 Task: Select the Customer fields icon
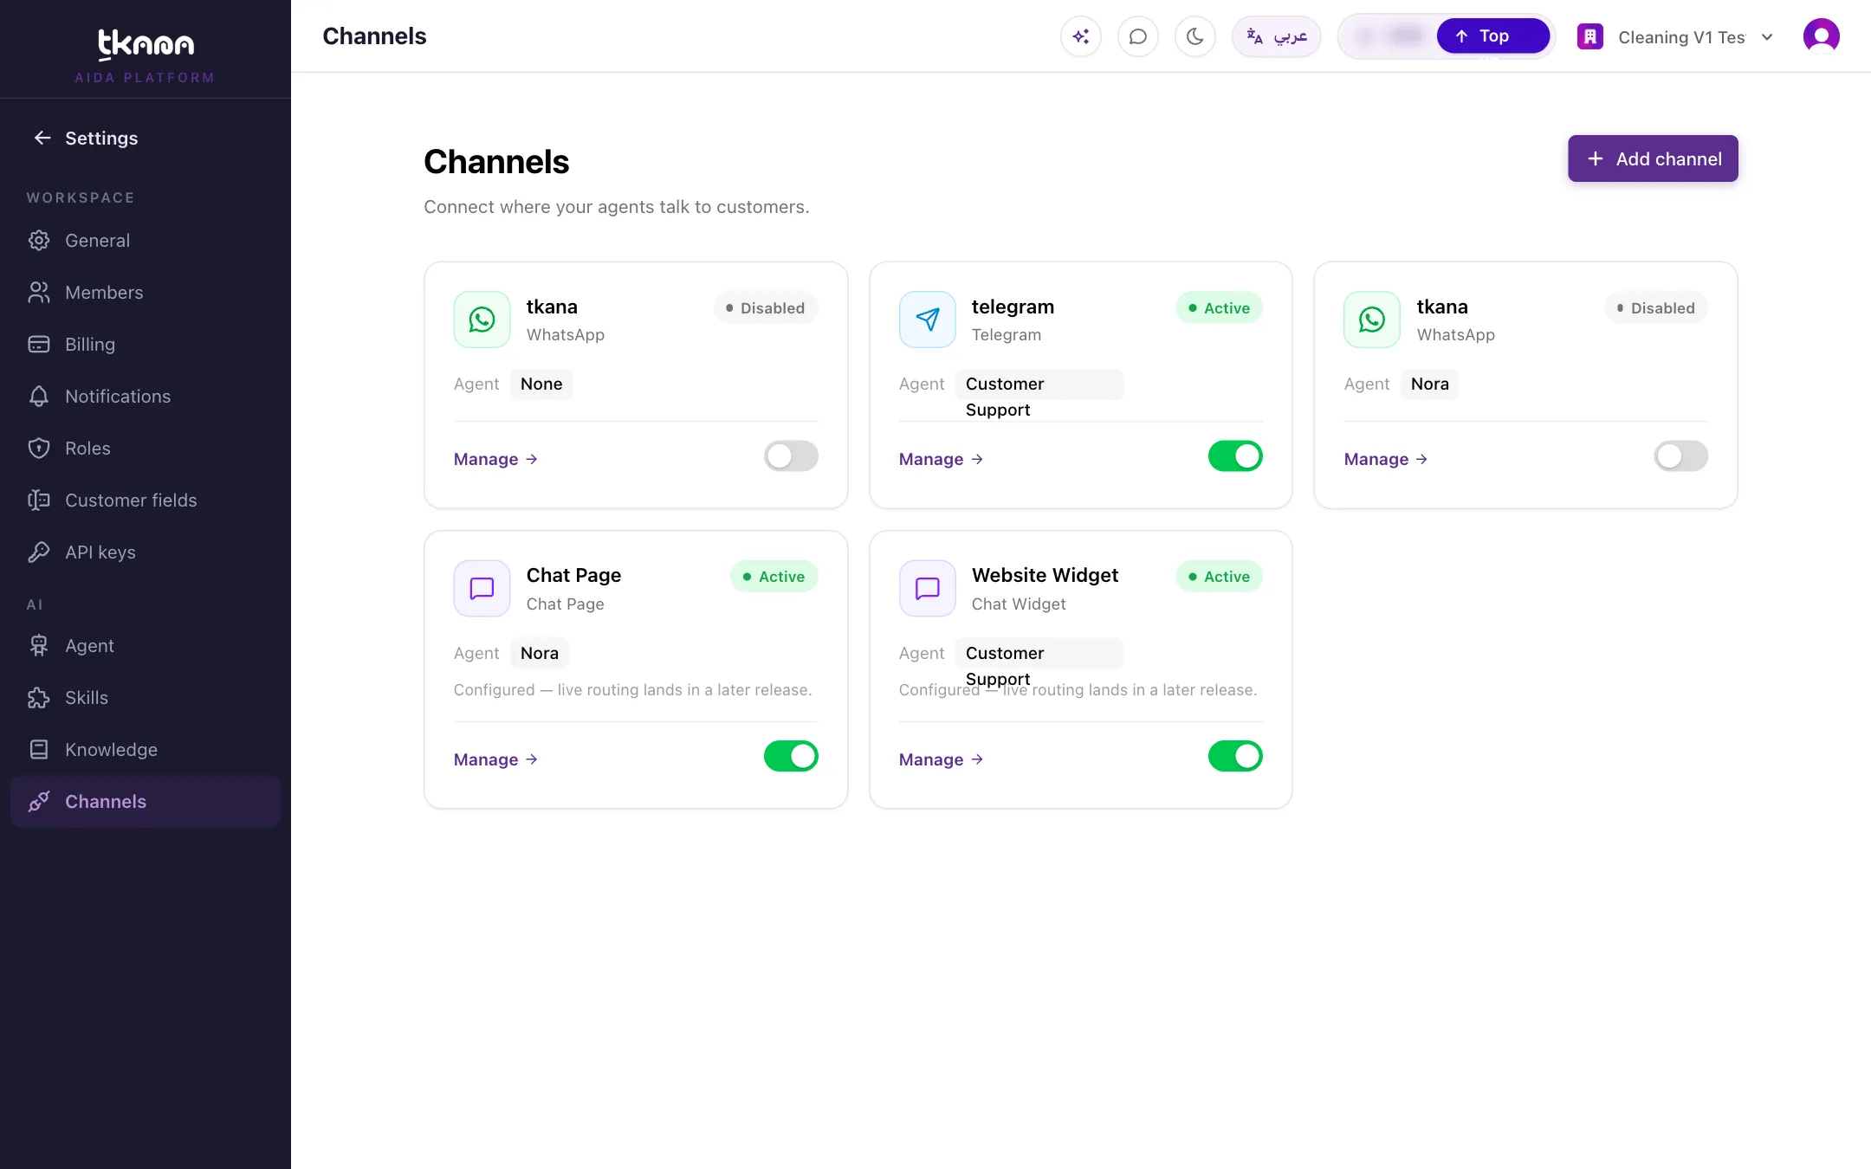coord(39,501)
